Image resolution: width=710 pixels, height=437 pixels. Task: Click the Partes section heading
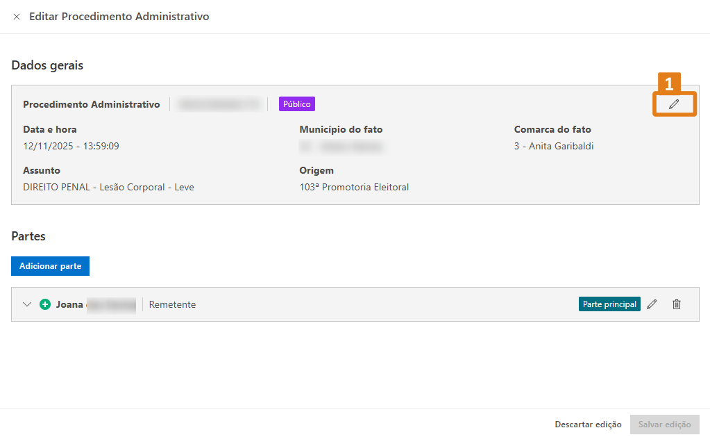[28, 236]
